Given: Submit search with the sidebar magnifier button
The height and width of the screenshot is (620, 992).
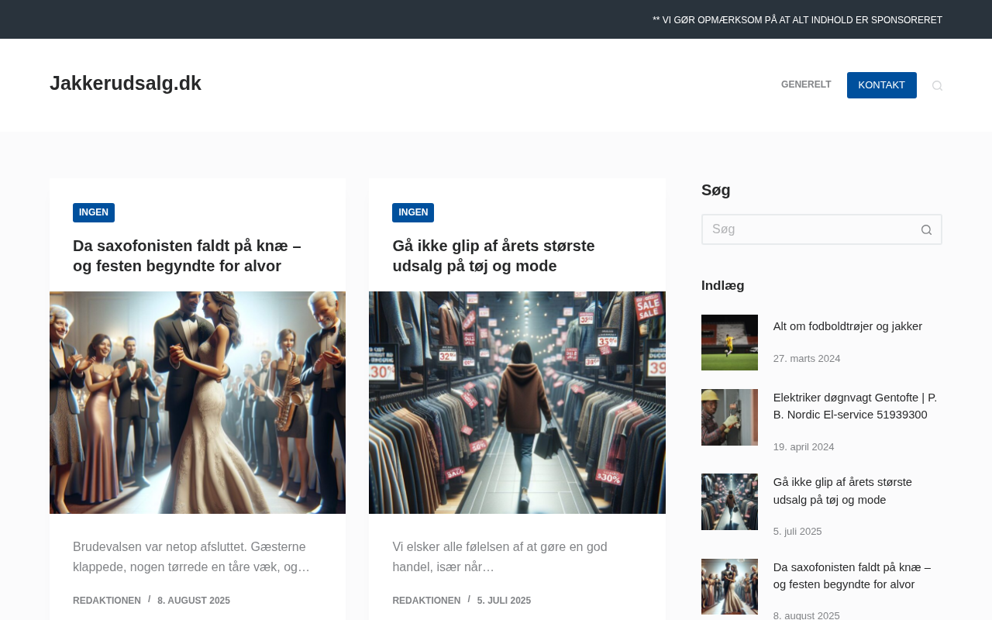Looking at the screenshot, I should click(926, 229).
